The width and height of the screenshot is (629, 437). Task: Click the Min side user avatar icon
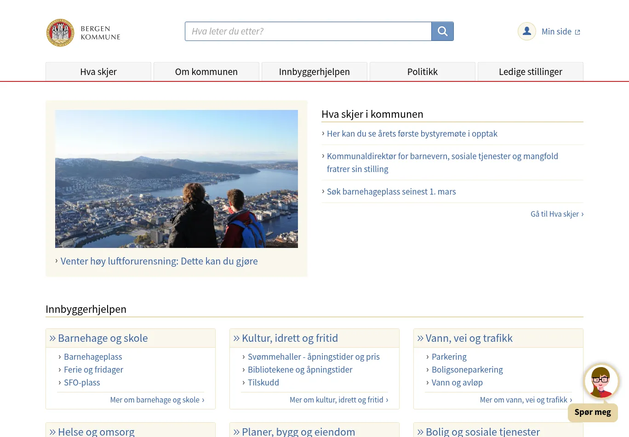click(526, 31)
